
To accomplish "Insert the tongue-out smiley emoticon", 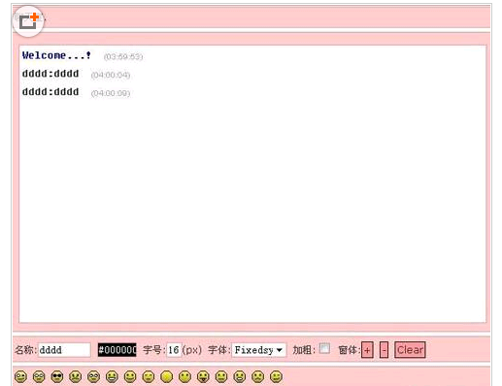I will pos(203,376).
